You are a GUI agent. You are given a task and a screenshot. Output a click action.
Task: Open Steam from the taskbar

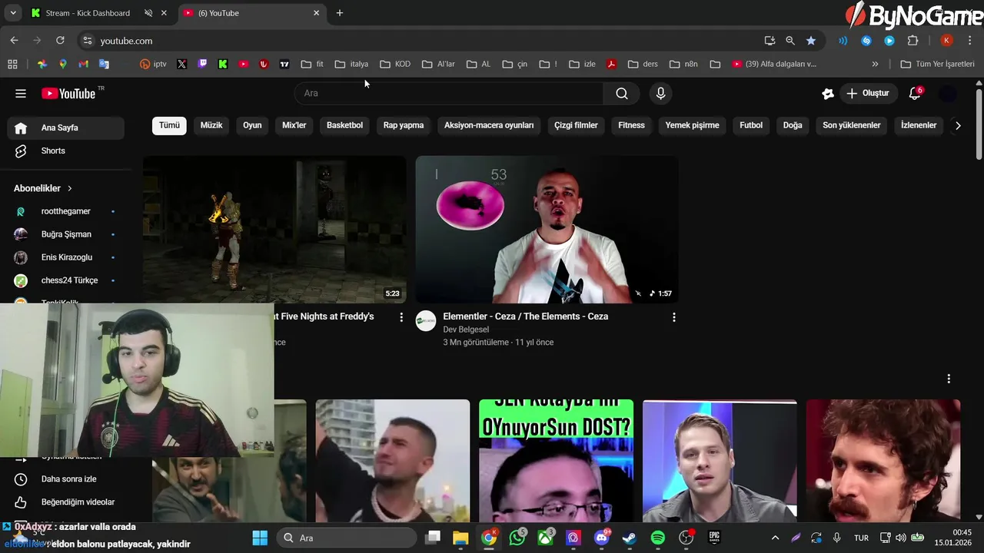(629, 538)
